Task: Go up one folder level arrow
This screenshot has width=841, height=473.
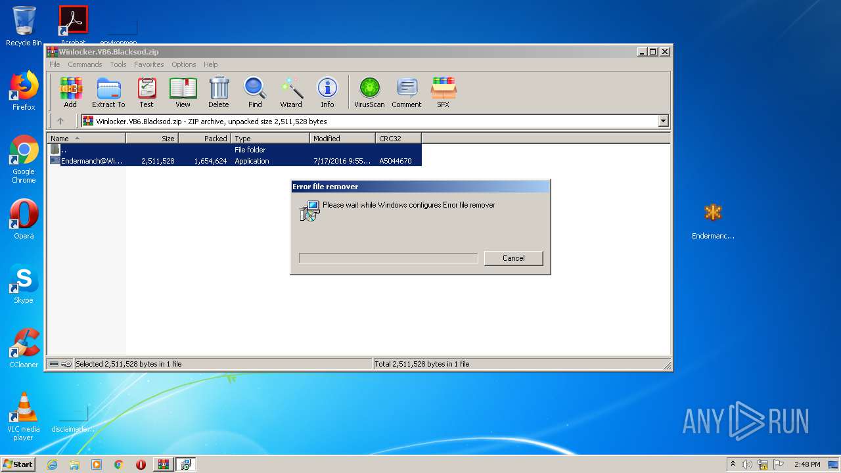Action: (x=60, y=121)
